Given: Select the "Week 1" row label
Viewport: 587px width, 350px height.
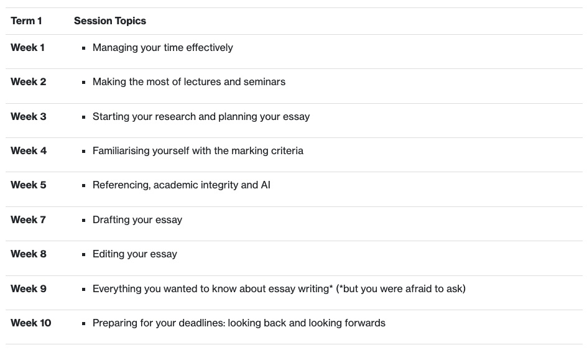Looking at the screenshot, I should pyautogui.click(x=28, y=48).
